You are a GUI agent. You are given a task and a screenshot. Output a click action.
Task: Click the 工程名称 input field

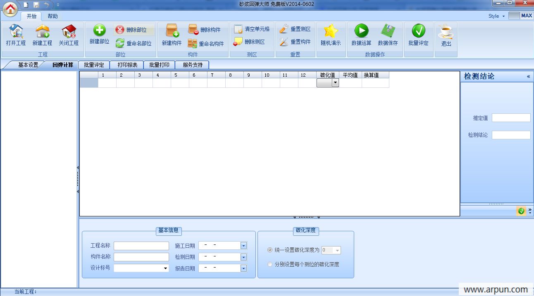point(141,246)
